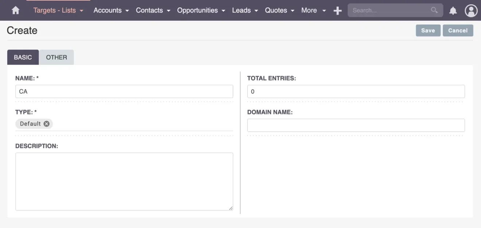Click inside the NAME input field
Viewport: 481px width, 228px height.
click(x=124, y=91)
